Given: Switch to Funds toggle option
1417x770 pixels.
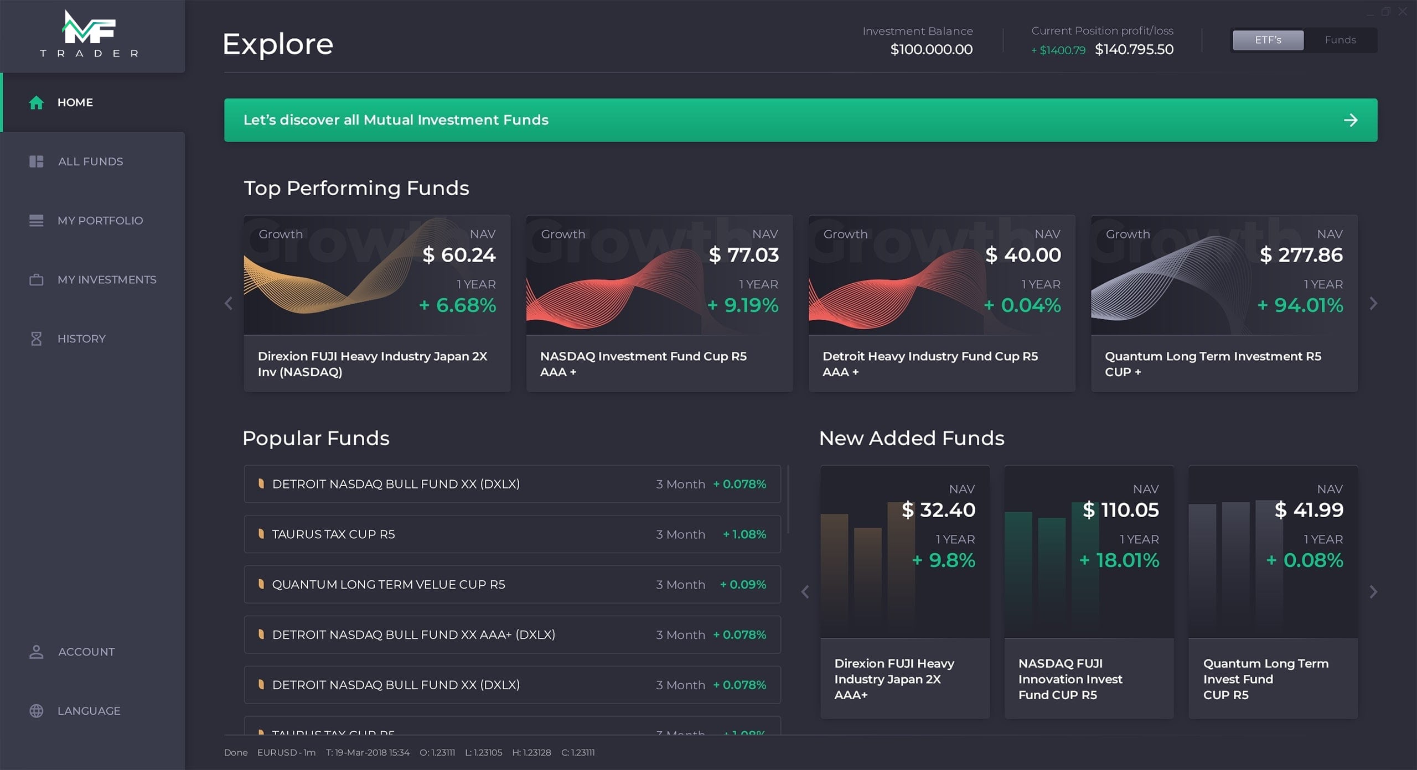Looking at the screenshot, I should coord(1340,40).
